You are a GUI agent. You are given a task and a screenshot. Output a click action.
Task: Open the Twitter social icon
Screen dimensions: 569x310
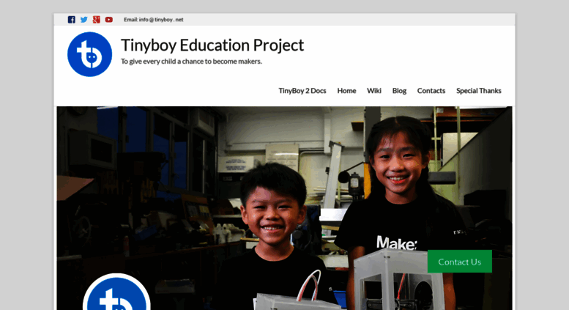pos(83,20)
